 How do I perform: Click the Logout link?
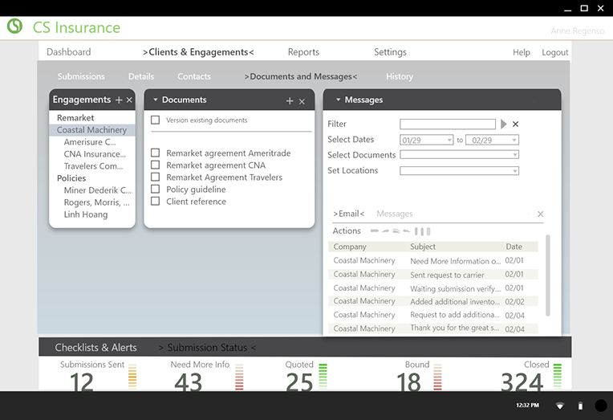(x=554, y=52)
